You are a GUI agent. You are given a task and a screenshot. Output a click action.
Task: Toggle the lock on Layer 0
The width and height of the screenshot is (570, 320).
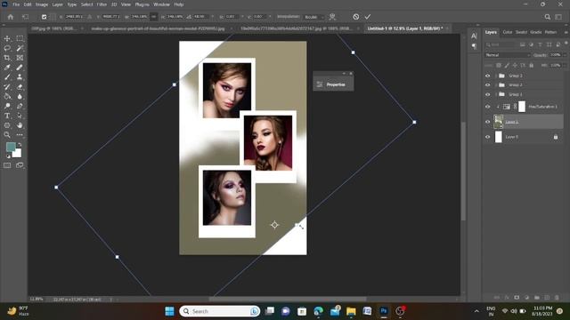556,137
